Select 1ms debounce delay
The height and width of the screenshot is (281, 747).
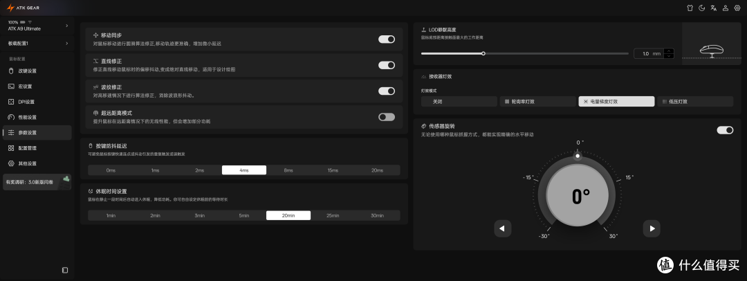tap(156, 170)
